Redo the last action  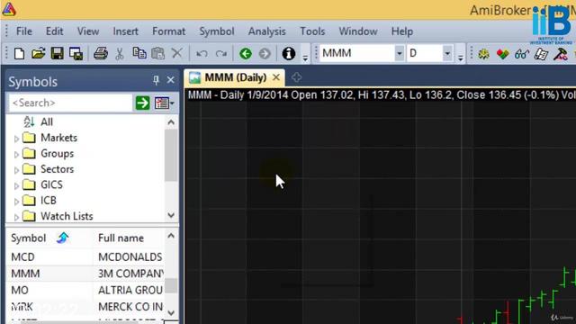[x=221, y=54]
